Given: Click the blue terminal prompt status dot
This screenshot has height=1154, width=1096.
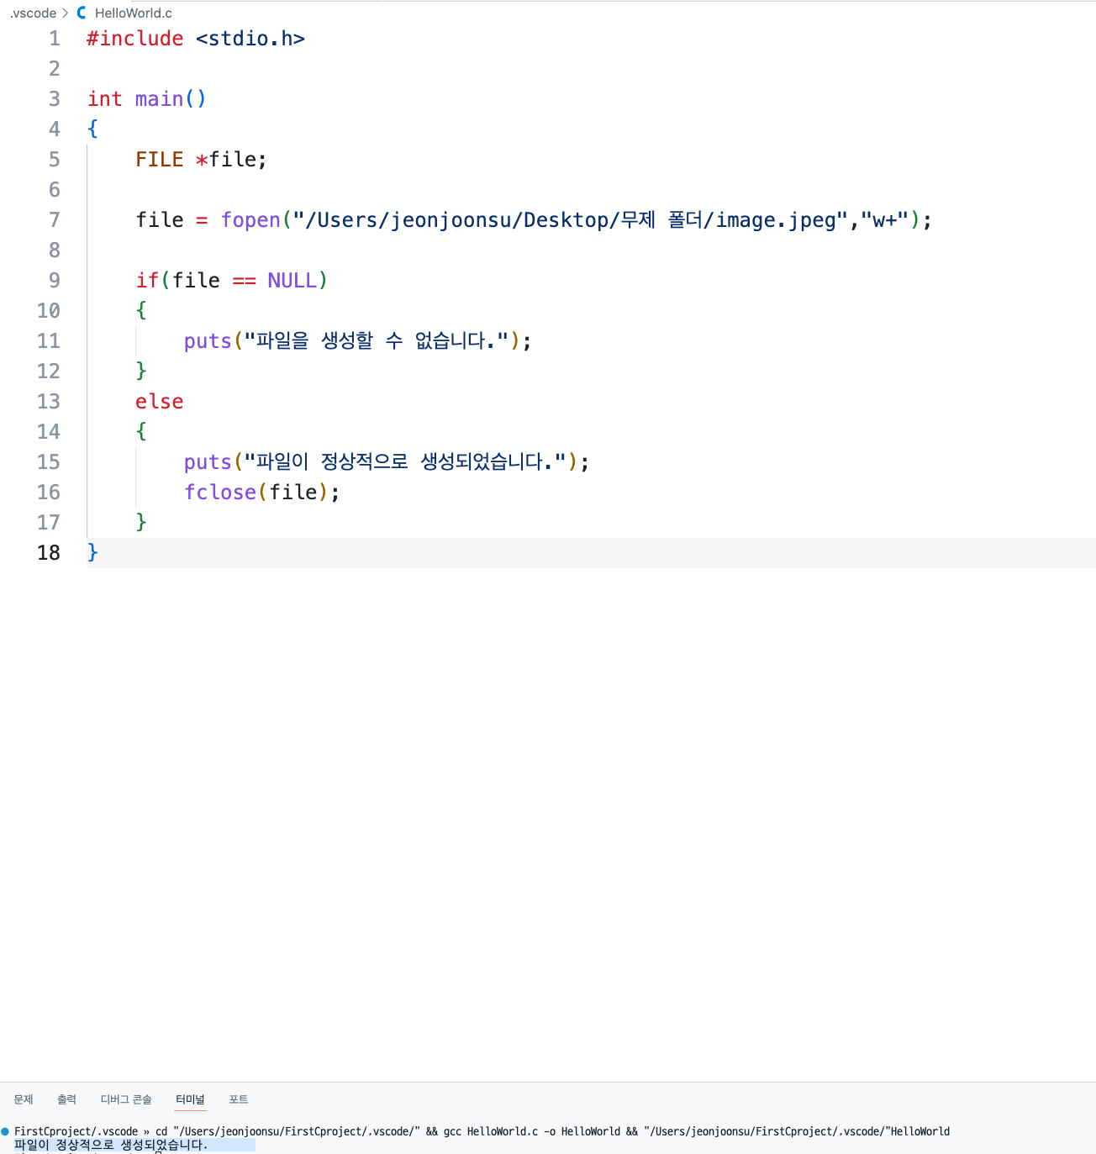Looking at the screenshot, I should 5,1131.
